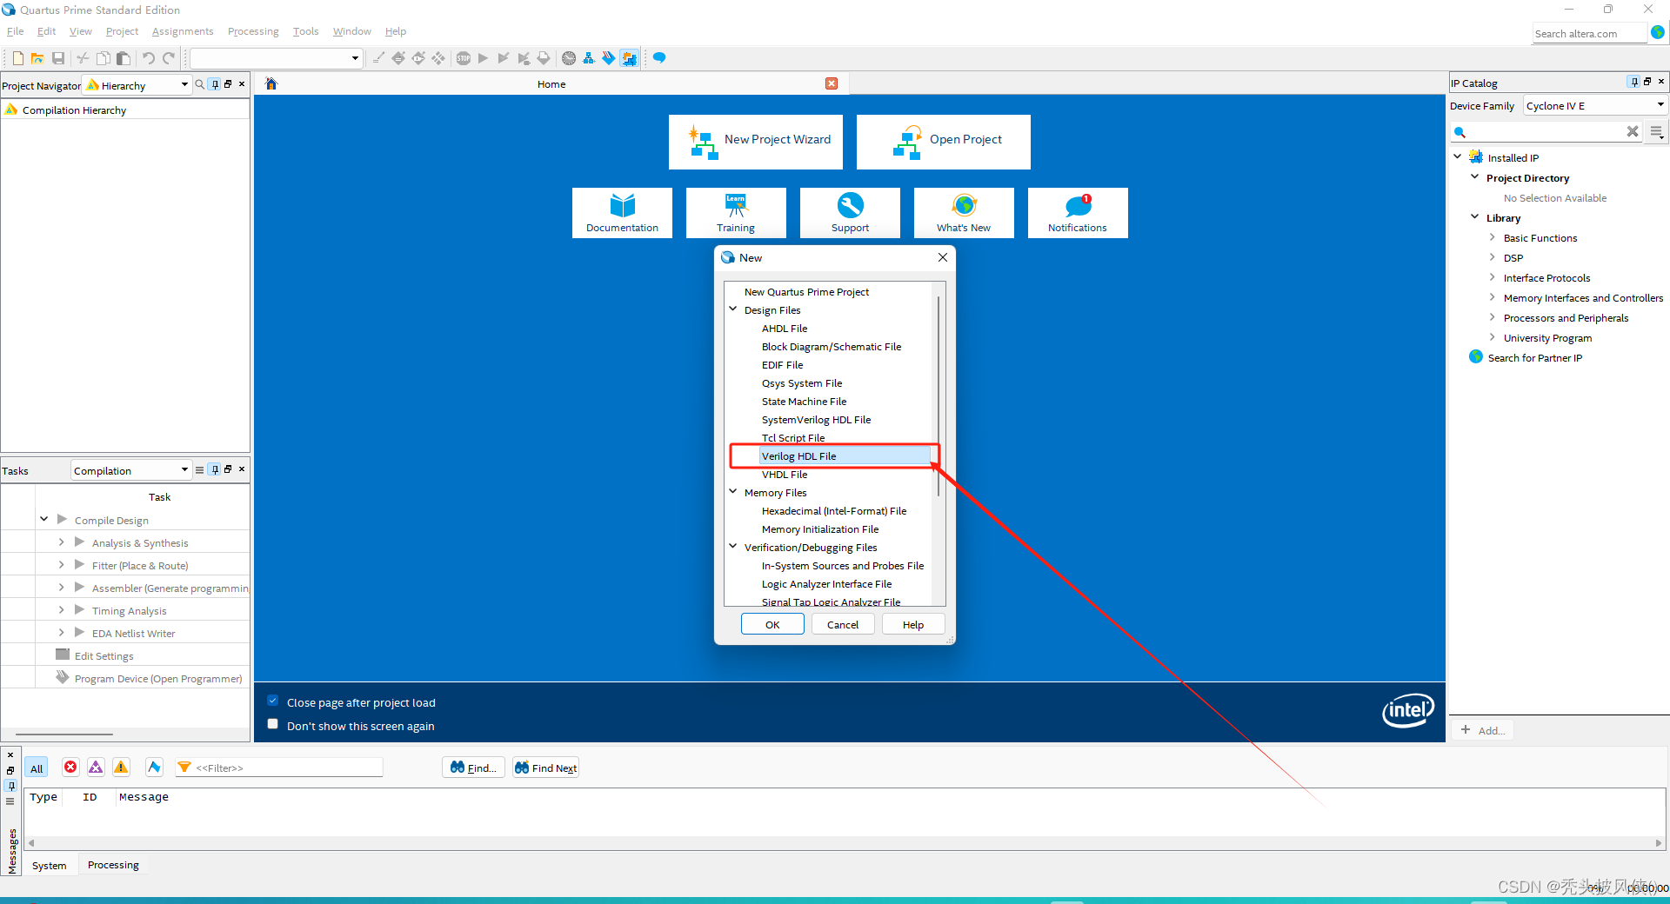Toggle pin on IP Catalog panel
Screen dimensions: 1670x904
tap(1634, 82)
